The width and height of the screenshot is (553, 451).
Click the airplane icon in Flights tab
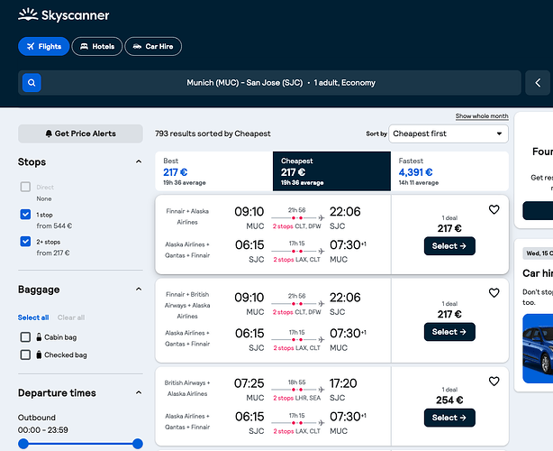point(31,46)
